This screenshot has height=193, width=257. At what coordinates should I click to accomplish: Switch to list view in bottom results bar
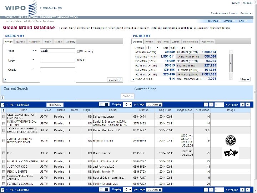[101, 189]
